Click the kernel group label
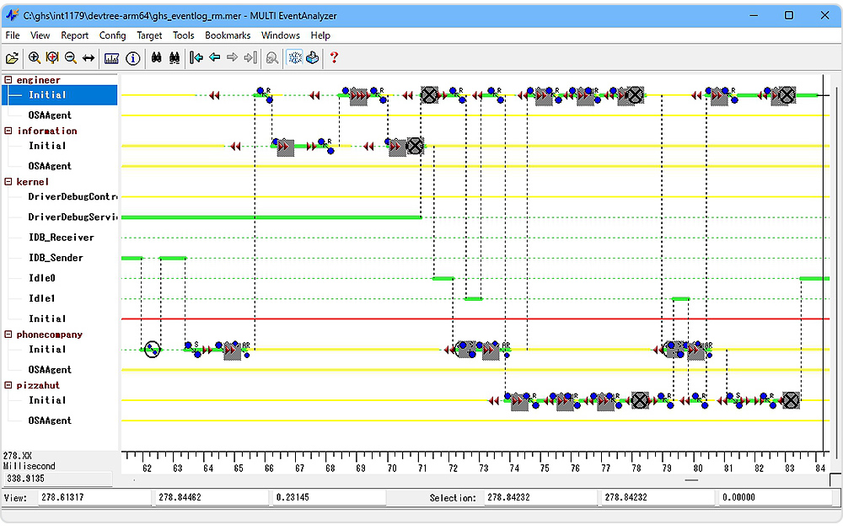 pyautogui.click(x=32, y=182)
